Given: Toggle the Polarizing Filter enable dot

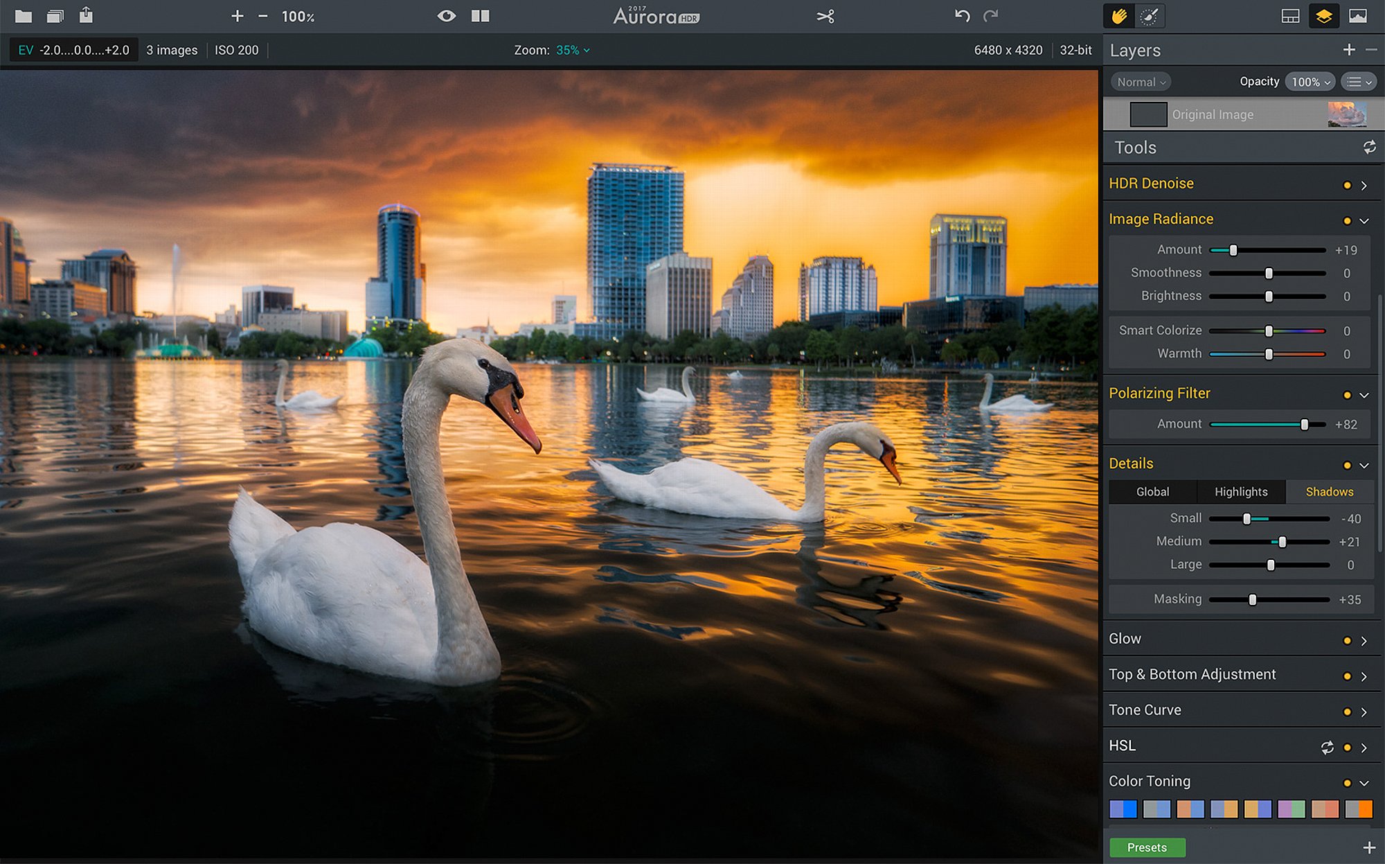Looking at the screenshot, I should [1347, 395].
